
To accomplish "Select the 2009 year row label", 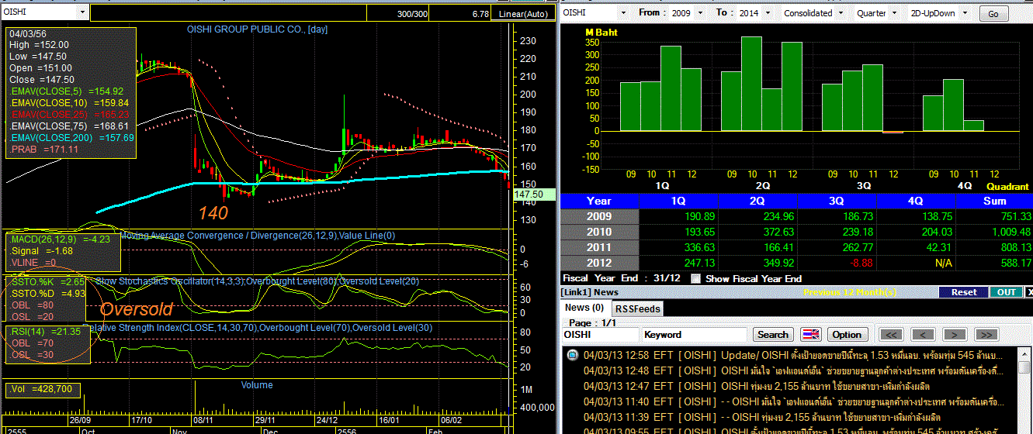I will [x=598, y=216].
